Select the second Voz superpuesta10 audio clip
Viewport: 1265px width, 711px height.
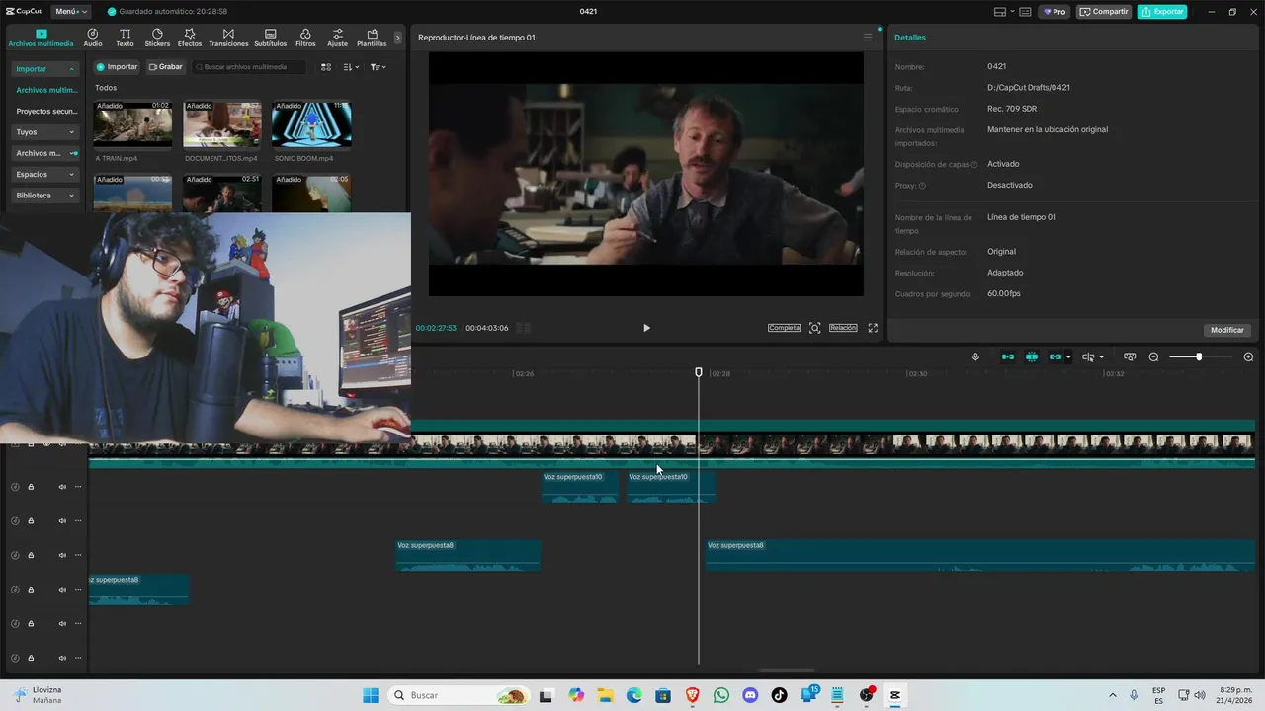pos(670,487)
